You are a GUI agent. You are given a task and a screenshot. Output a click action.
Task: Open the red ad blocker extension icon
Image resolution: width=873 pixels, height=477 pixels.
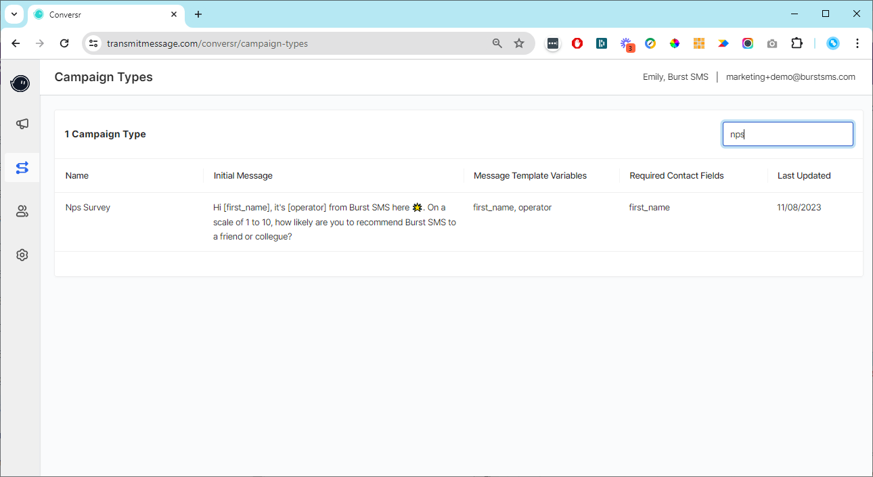coord(577,43)
